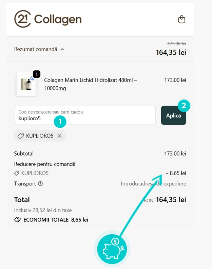The width and height of the screenshot is (212, 269).
Task: Open the shopping bag cart icon
Action: [182, 19]
